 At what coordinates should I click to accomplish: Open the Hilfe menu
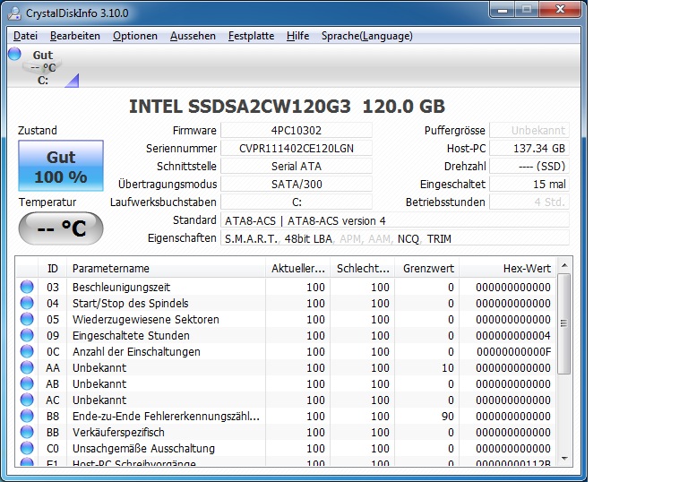[298, 36]
